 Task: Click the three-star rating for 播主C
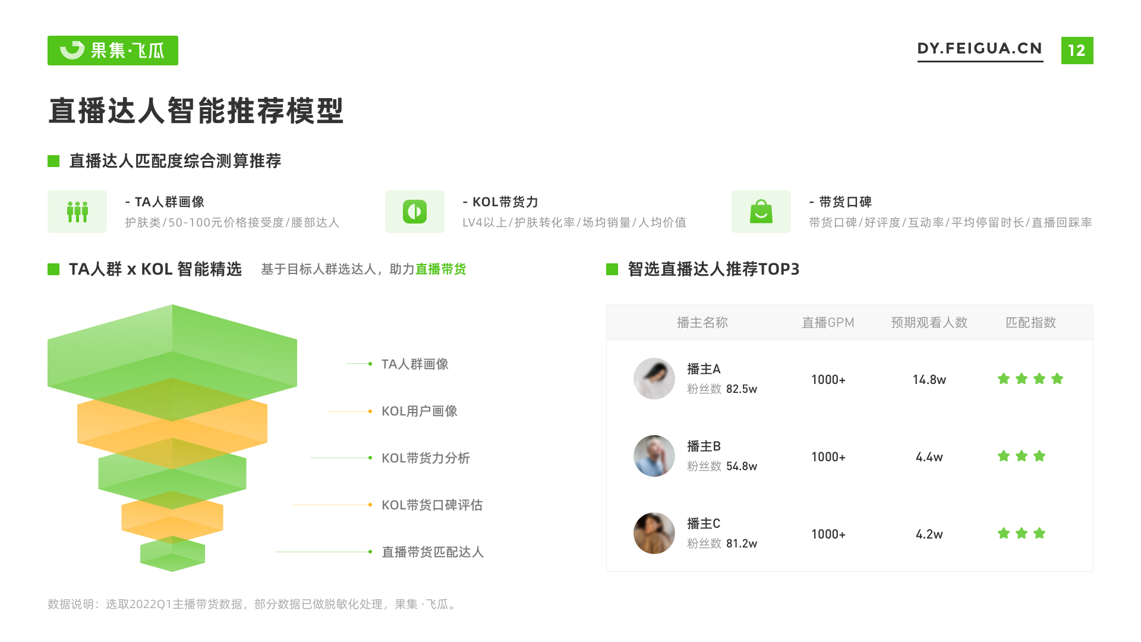(1021, 534)
